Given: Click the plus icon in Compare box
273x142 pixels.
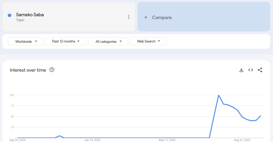Looking at the screenshot, I should tap(146, 17).
